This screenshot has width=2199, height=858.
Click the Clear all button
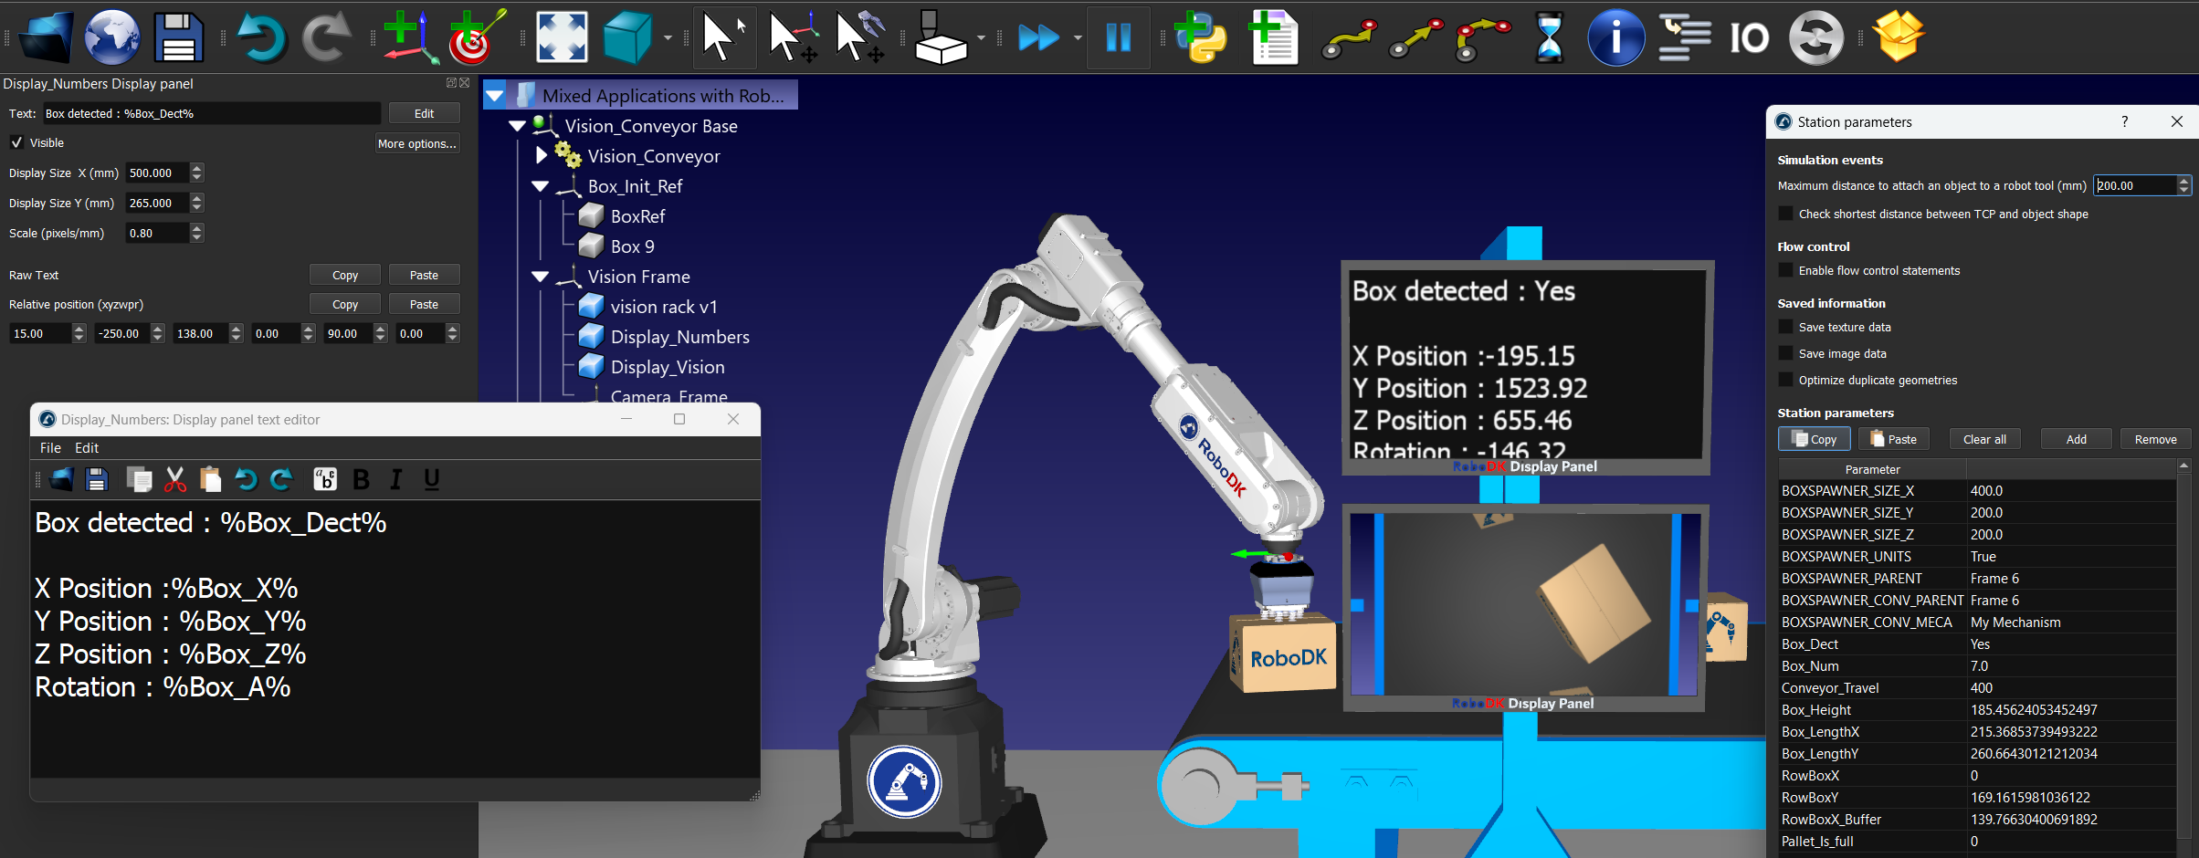[x=1984, y=439]
